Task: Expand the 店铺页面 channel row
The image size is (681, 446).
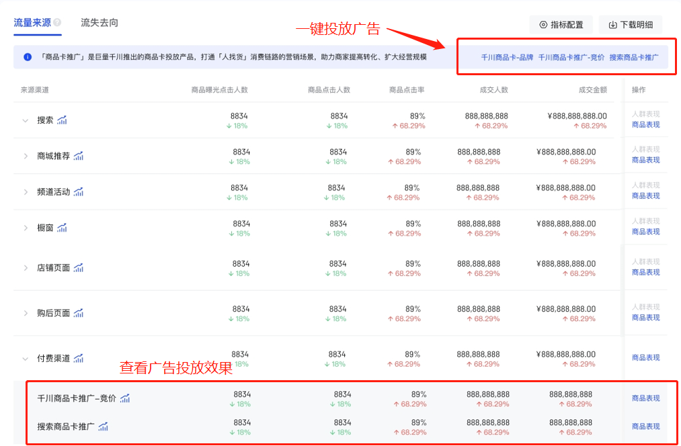Action: point(25,268)
